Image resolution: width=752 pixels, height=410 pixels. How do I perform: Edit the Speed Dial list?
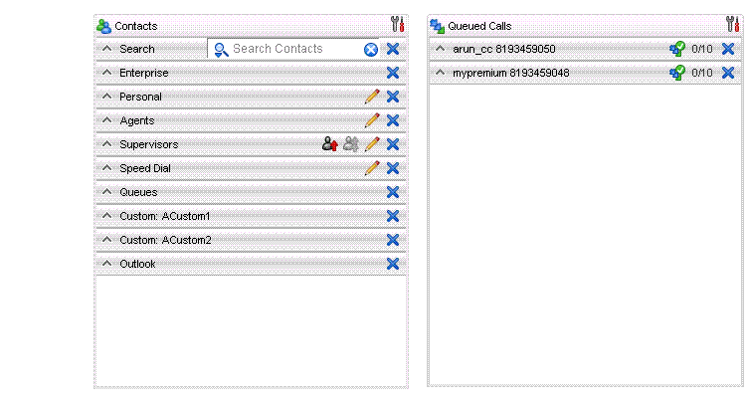click(372, 168)
